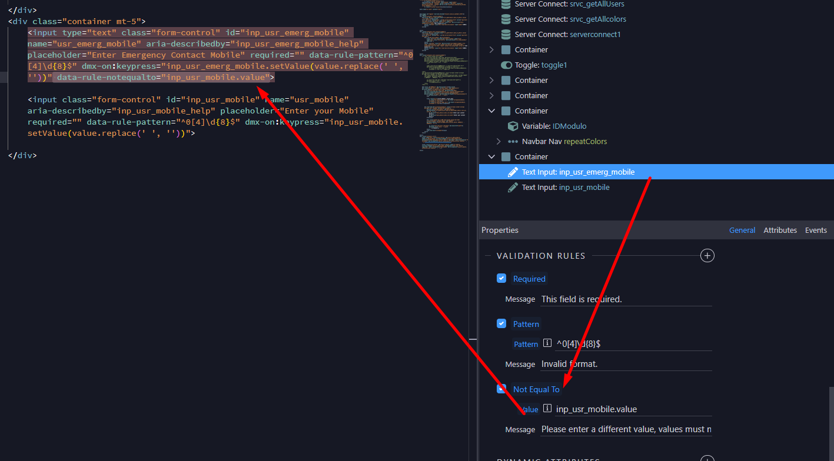Click the toggle1 switch icon in tree
The height and width of the screenshot is (461, 834).
506,65
